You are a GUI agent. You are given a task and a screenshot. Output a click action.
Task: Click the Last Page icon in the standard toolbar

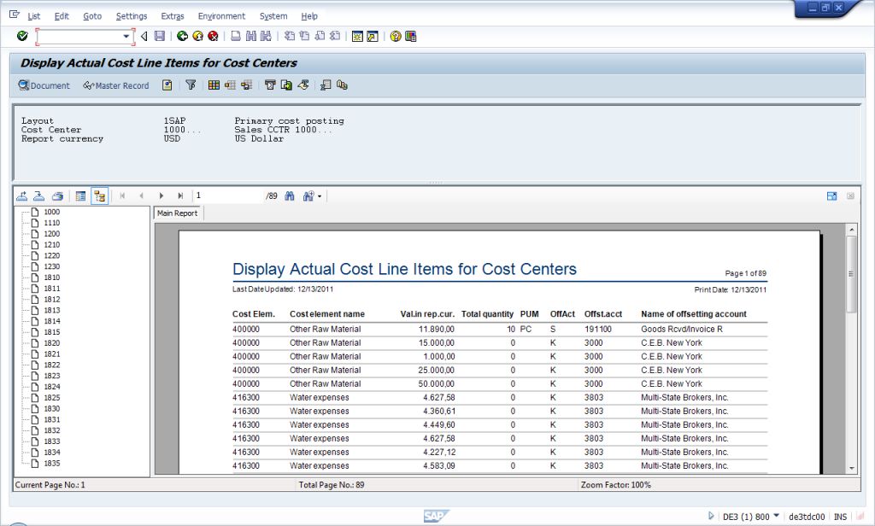(x=335, y=36)
